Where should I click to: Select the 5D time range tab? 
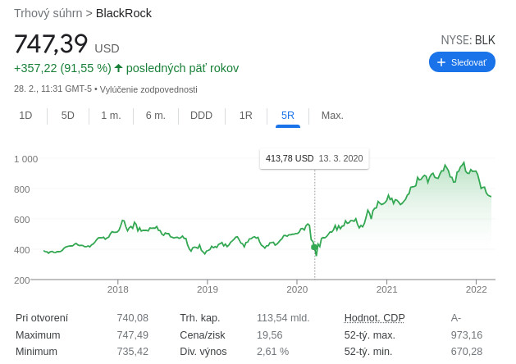pos(68,116)
